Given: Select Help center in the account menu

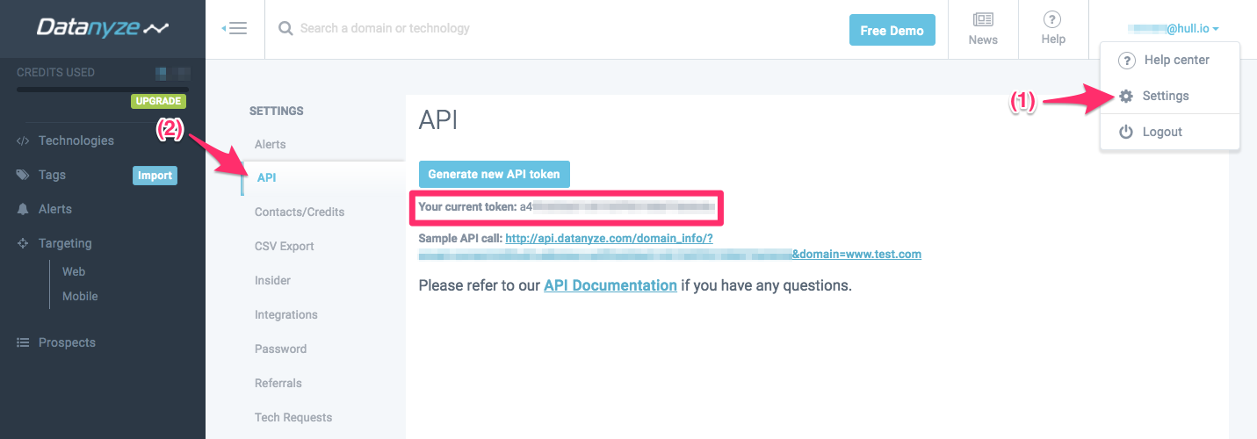Looking at the screenshot, I should (x=1176, y=61).
